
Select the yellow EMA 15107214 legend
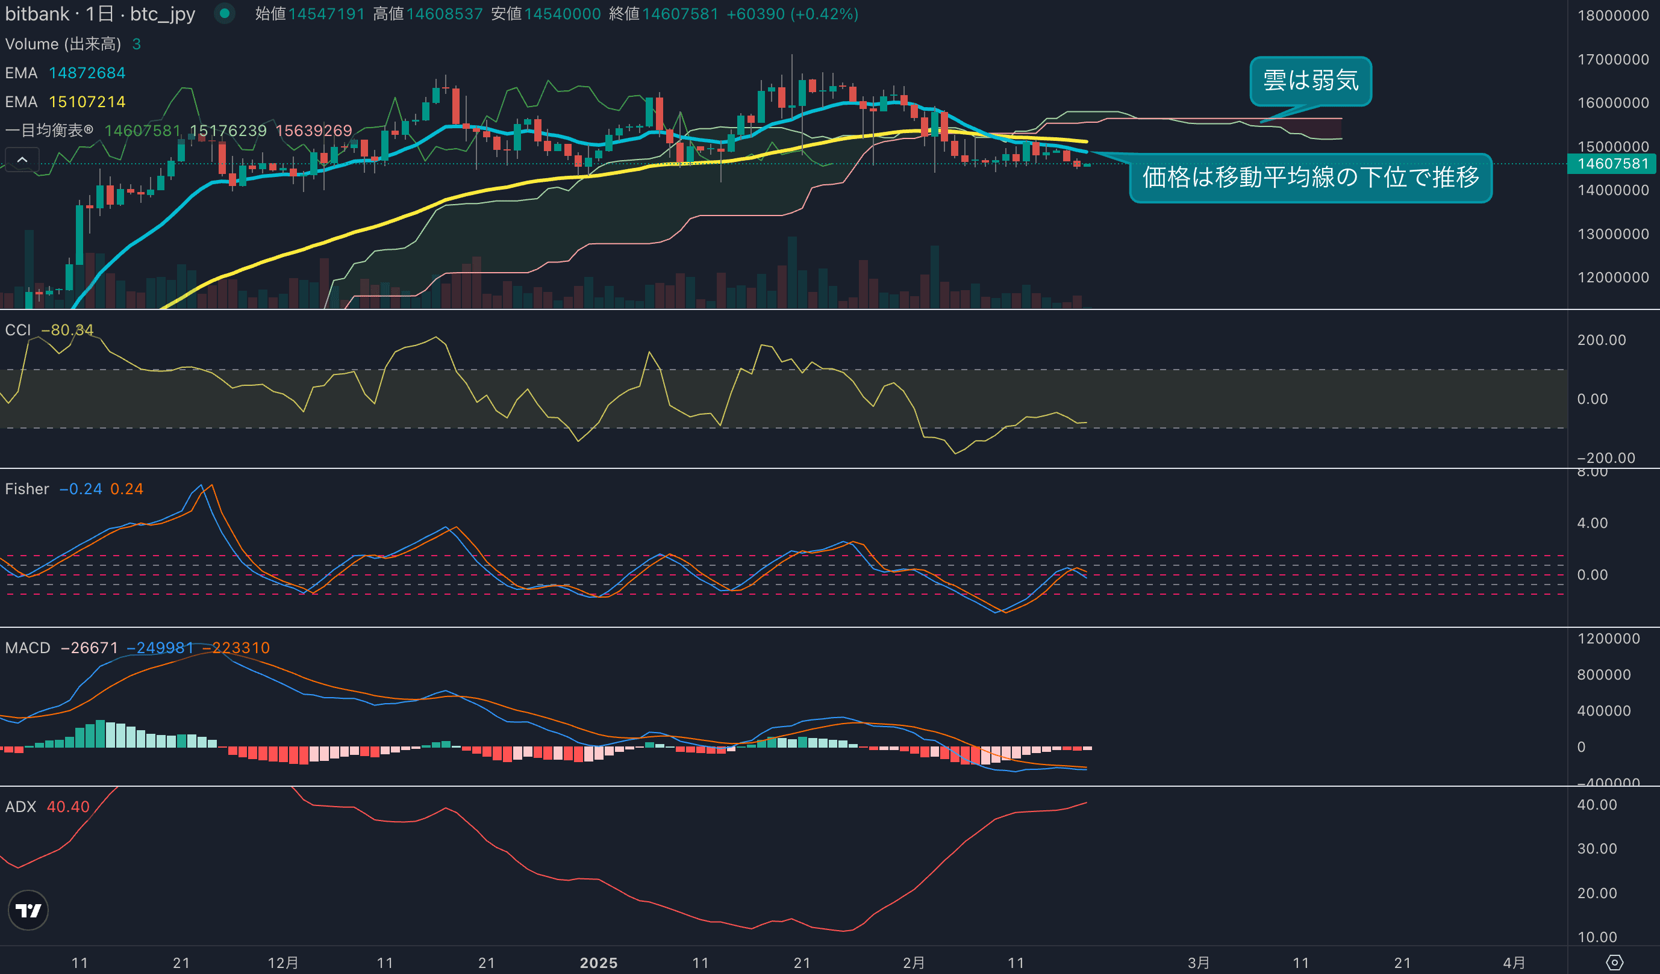65,102
